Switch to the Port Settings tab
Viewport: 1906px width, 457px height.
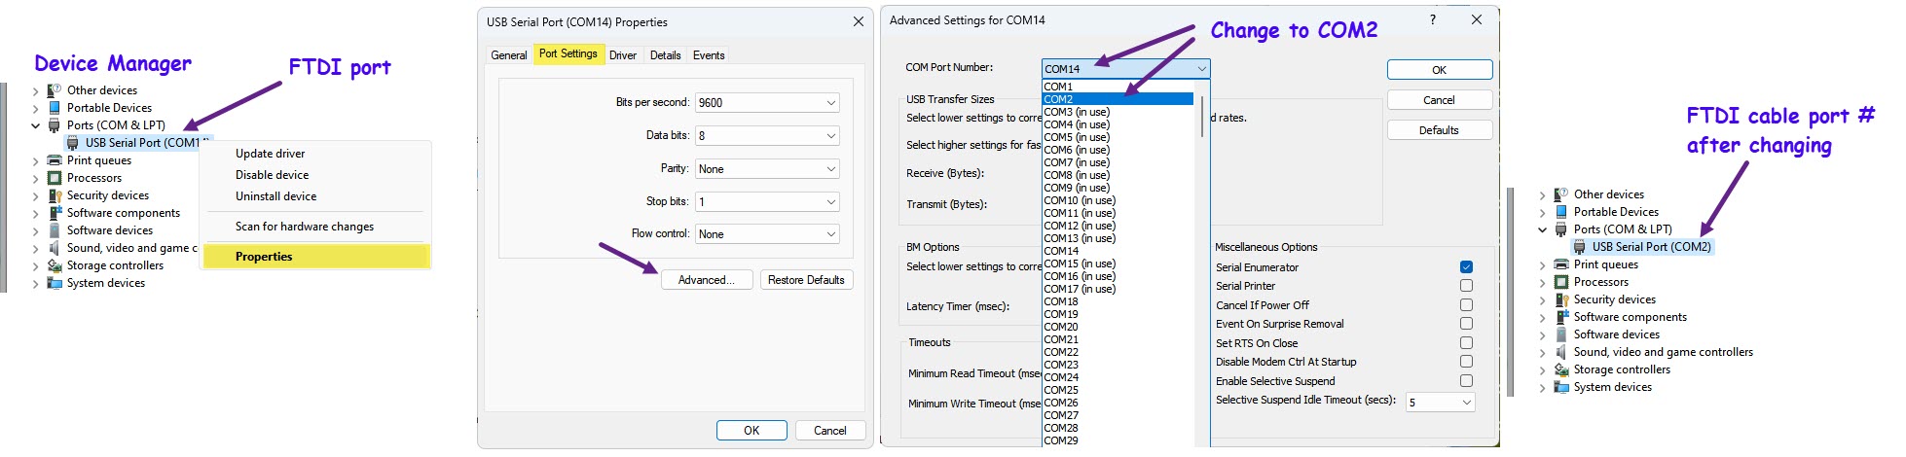pos(568,53)
